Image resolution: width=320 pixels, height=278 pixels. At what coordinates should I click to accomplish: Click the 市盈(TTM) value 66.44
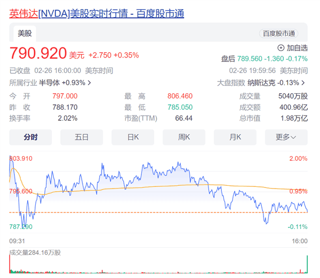[183, 118]
